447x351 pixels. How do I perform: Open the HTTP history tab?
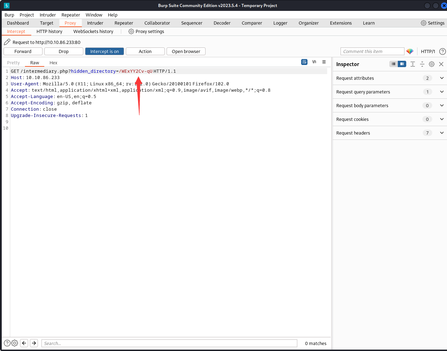[49, 31]
